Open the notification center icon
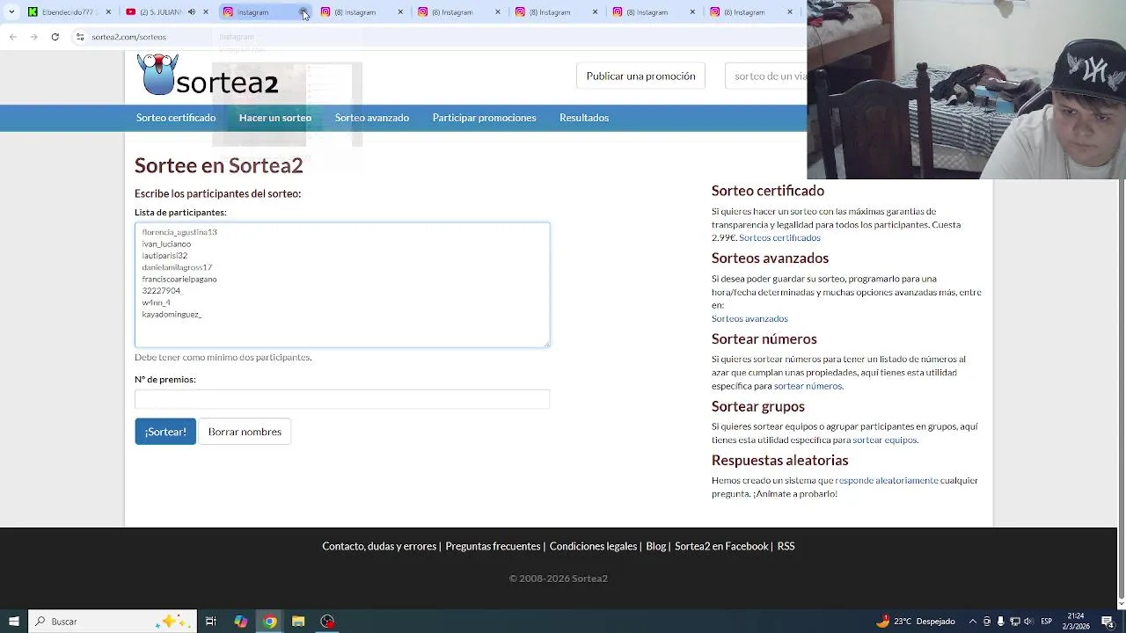 pyautogui.click(x=1107, y=622)
